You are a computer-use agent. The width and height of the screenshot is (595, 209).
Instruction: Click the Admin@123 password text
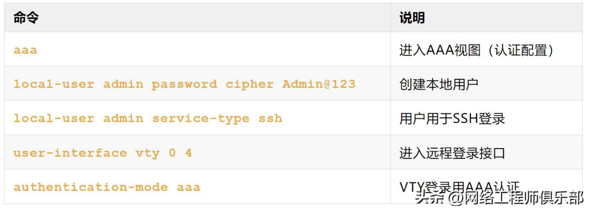click(319, 84)
